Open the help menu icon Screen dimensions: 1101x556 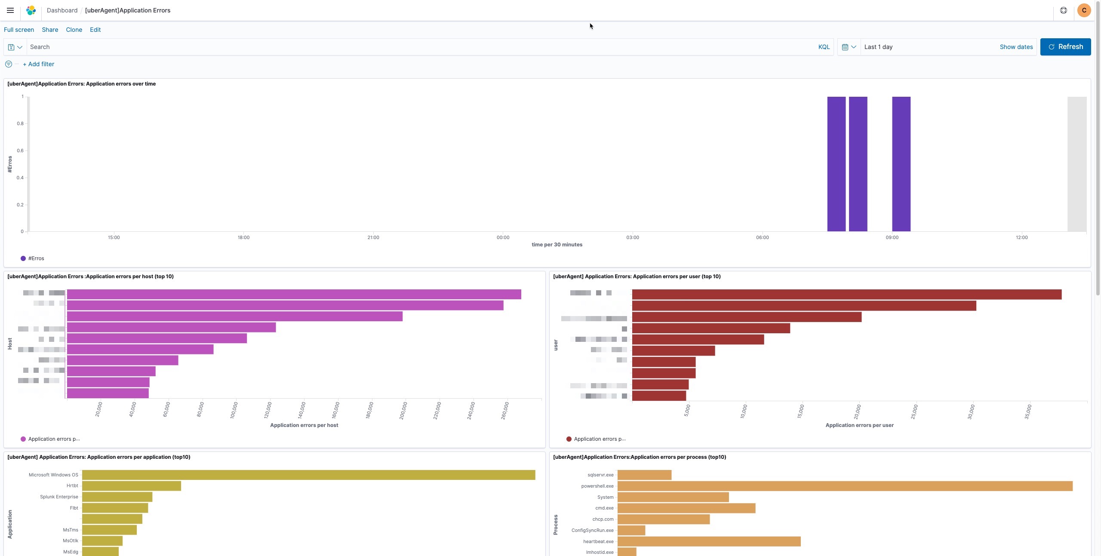[x=1063, y=10]
